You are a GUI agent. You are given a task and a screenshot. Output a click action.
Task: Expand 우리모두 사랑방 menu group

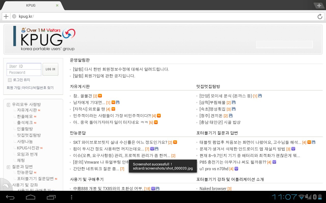pos(26,104)
